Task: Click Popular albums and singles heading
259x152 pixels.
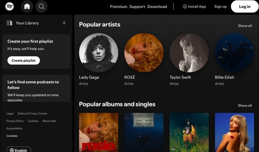Action: pos(117,104)
